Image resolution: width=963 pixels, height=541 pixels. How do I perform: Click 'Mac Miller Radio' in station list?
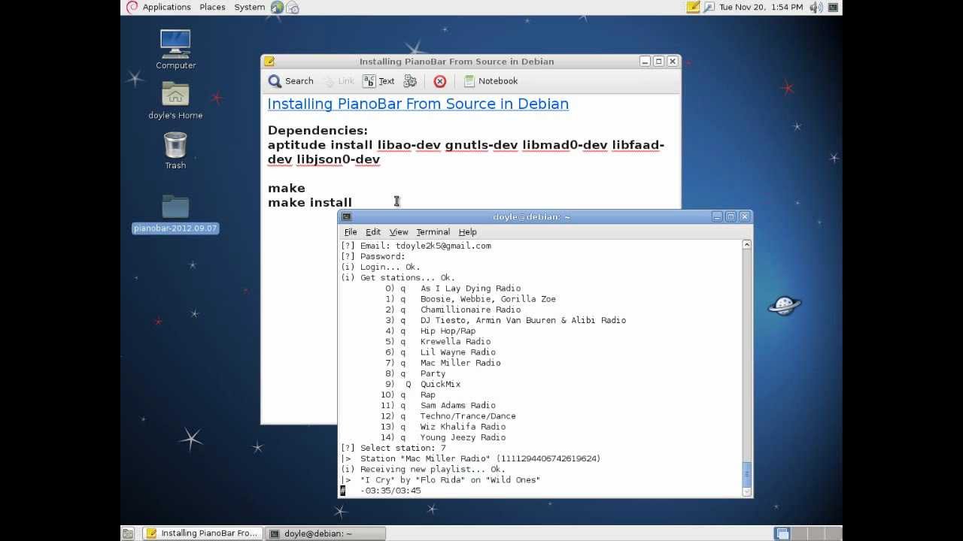(460, 363)
